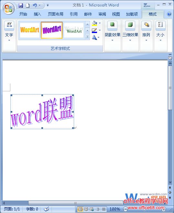
Task: Minimize the Word window
Action: (158, 5)
